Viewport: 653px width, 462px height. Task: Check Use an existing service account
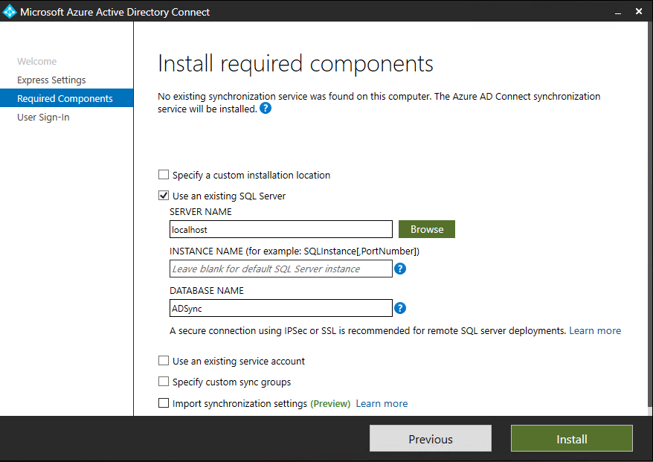[164, 361]
